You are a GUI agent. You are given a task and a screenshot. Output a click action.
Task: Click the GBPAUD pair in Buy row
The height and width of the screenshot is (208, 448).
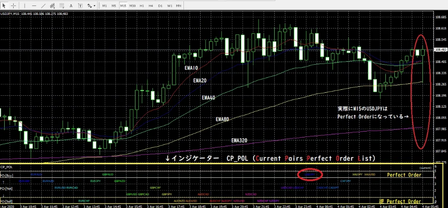108,174
